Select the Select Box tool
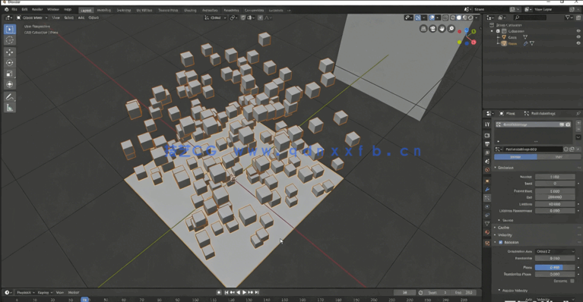Viewport: 583px width, 302px height. (x=10, y=30)
